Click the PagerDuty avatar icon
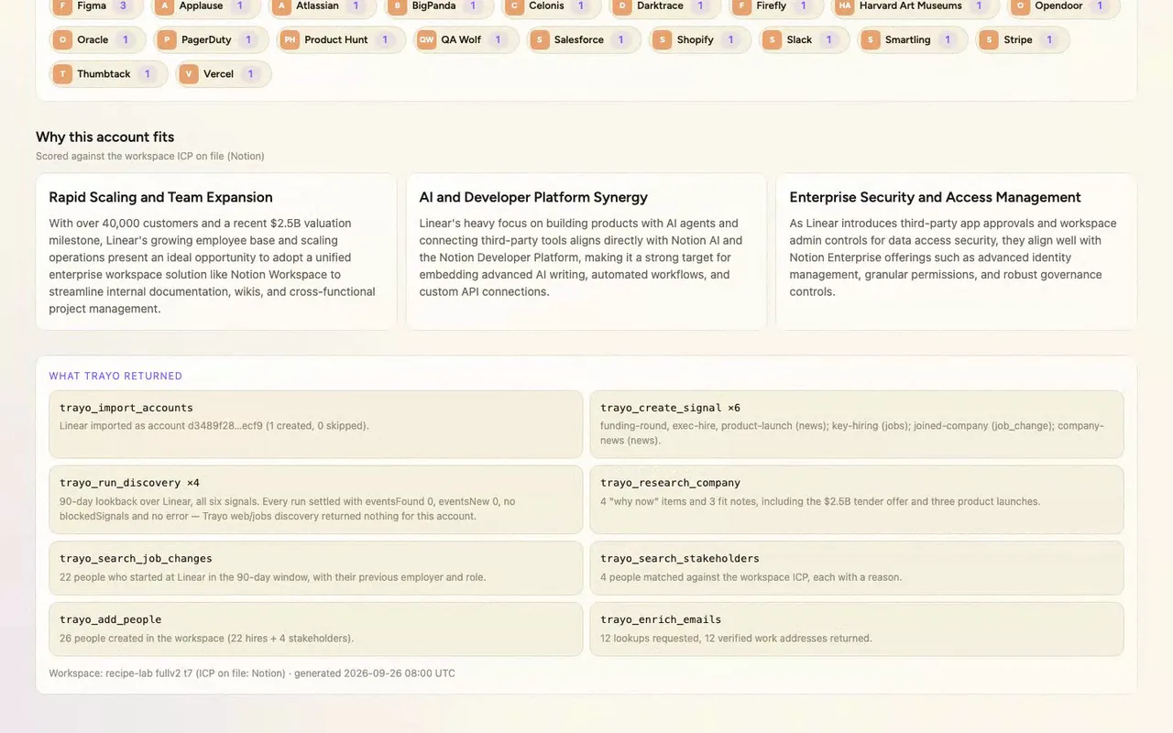 click(166, 40)
